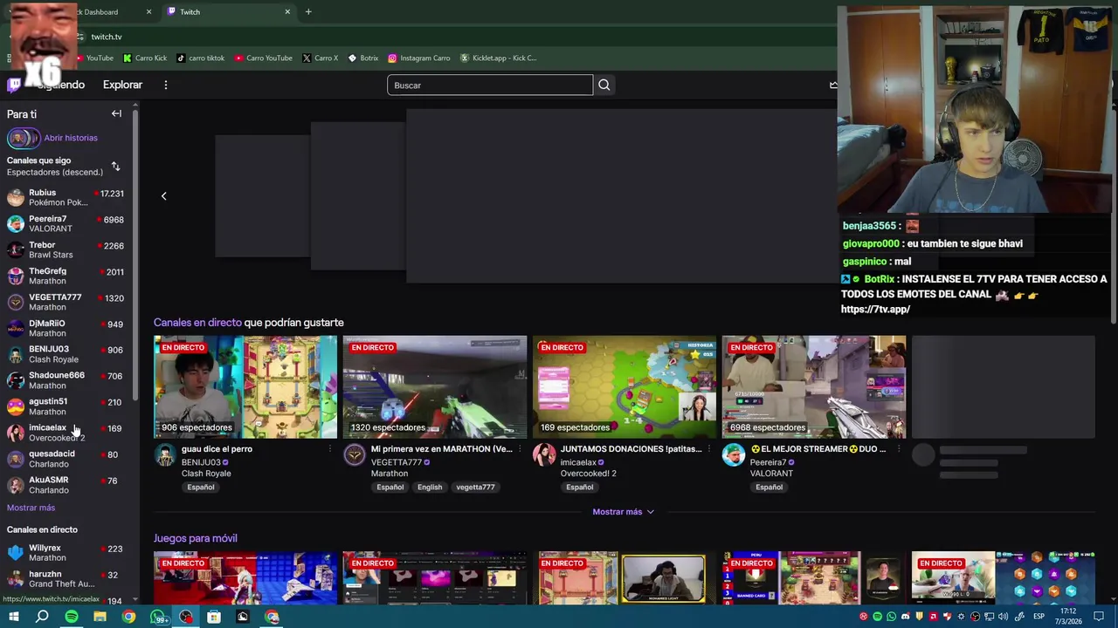This screenshot has height=628, width=1118.
Task: Open Windows Start menu
Action: tap(13, 617)
